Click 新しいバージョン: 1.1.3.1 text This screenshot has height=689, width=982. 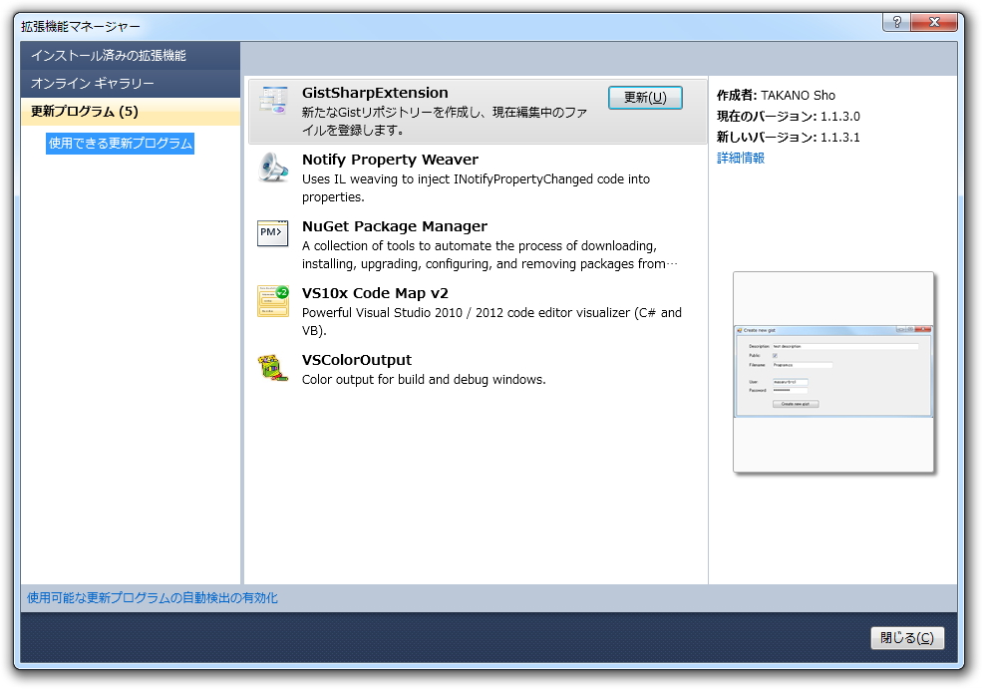[x=788, y=138]
